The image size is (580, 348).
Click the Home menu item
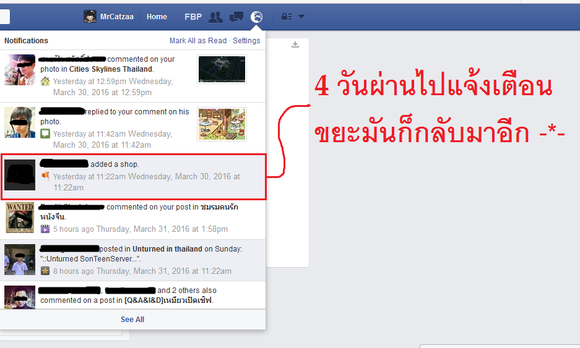(x=157, y=17)
